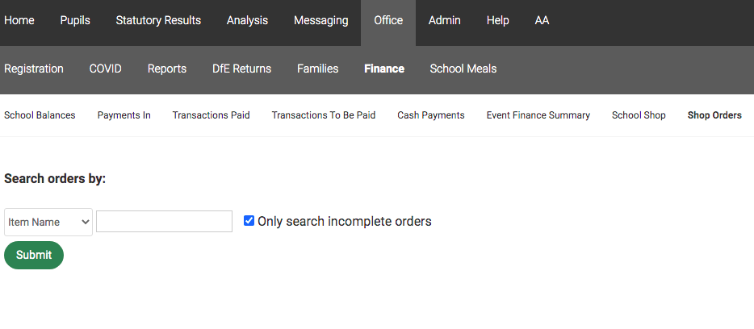Open the Help menu
754x329 pixels.
click(497, 20)
